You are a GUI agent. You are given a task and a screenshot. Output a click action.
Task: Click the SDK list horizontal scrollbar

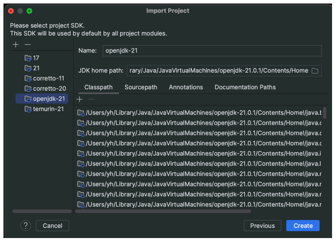[x=42, y=211]
